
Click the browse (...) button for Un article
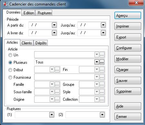[x=102, y=55]
